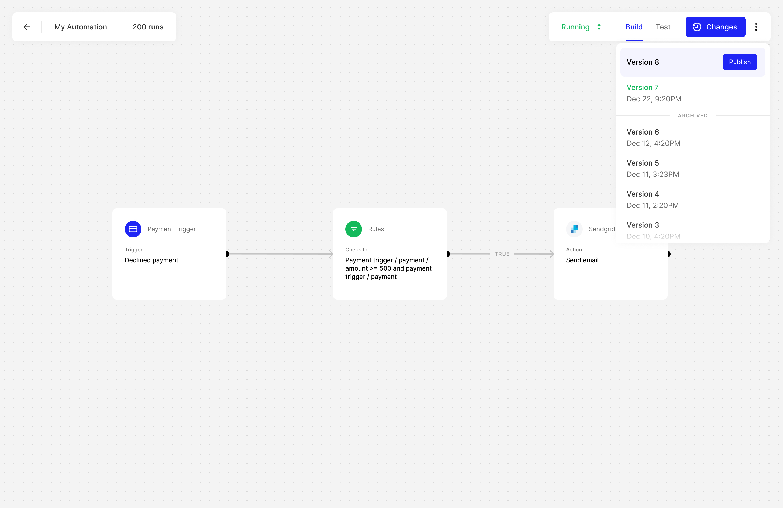
Task: Open the three-dot more options menu
Action: tap(756, 27)
